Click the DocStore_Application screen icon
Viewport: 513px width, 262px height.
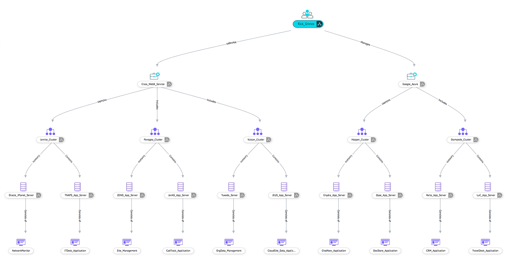click(385, 242)
